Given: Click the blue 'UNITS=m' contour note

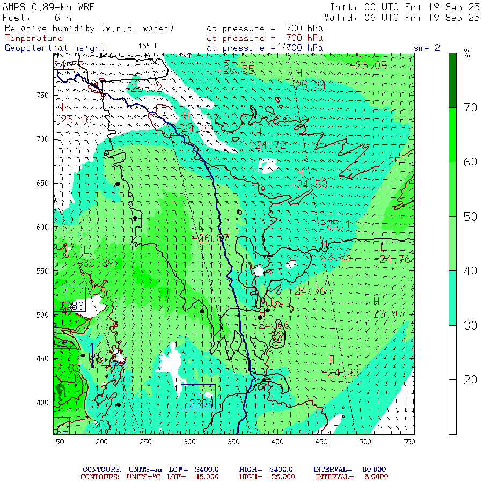Looking at the screenshot, I should coord(145,470).
